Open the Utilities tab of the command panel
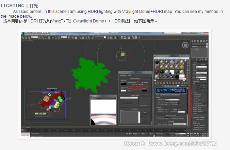The image size is (230, 150). click(x=207, y=41)
